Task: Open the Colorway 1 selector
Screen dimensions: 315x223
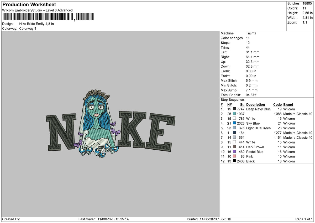Action: [28, 28]
